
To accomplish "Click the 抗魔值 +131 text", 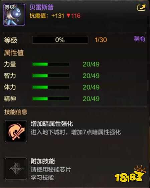I will pos(47,16).
